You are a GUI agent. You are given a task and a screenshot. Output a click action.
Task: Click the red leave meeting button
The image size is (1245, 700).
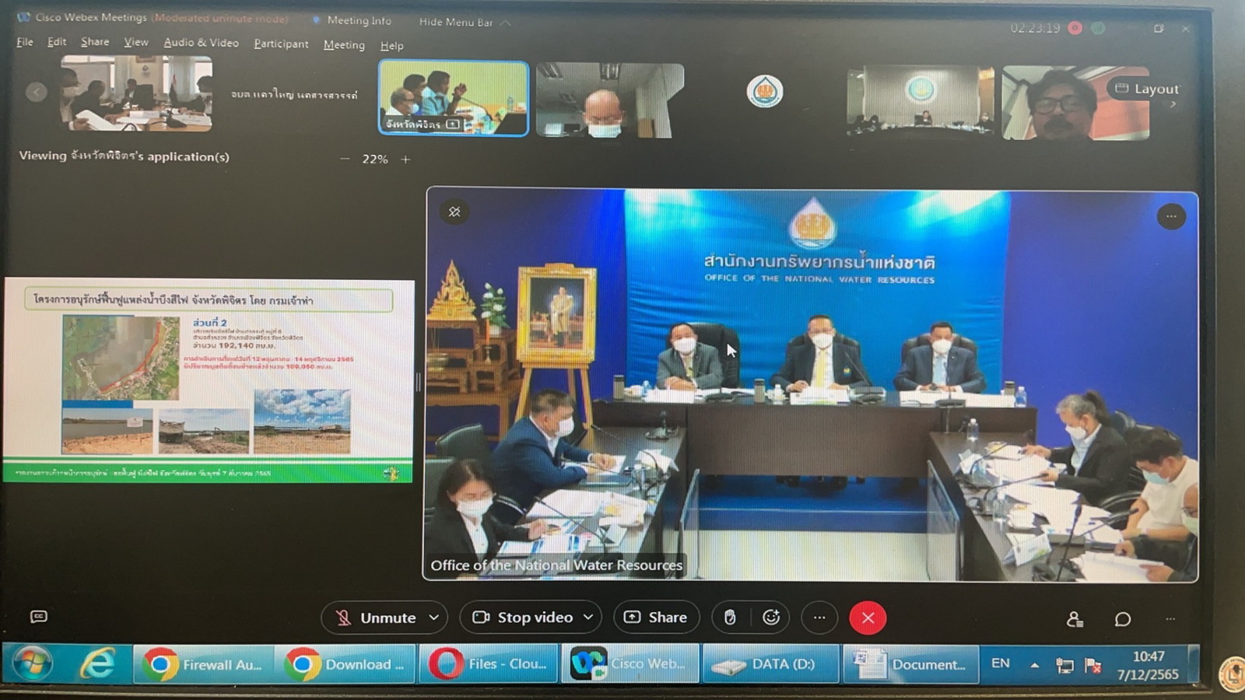click(x=868, y=618)
